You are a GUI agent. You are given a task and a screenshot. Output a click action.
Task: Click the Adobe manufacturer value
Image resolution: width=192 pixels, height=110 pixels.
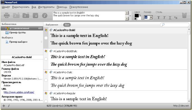click(7, 85)
